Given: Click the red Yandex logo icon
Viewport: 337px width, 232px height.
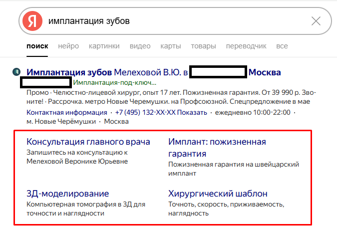Looking at the screenshot, I should [32, 21].
